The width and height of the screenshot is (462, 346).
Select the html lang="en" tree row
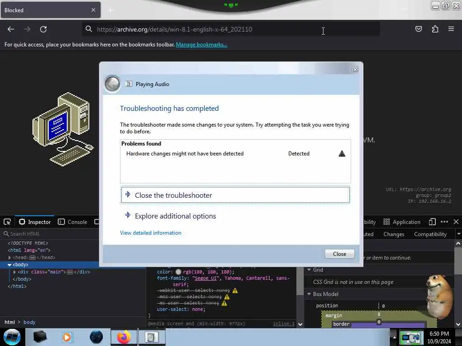[29, 250]
